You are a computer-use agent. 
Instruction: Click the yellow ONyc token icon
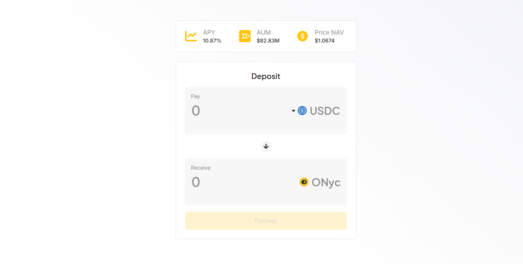[304, 182]
